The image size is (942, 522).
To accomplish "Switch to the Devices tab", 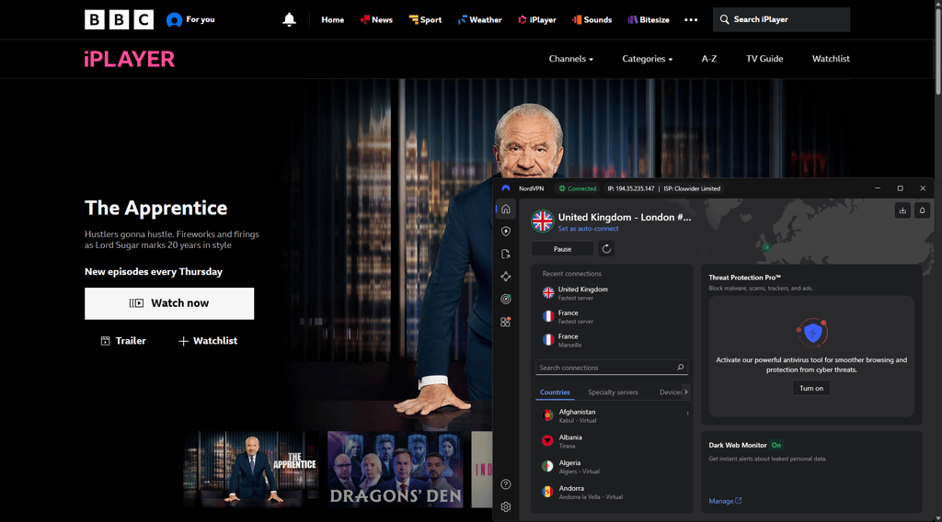I will pyautogui.click(x=671, y=392).
